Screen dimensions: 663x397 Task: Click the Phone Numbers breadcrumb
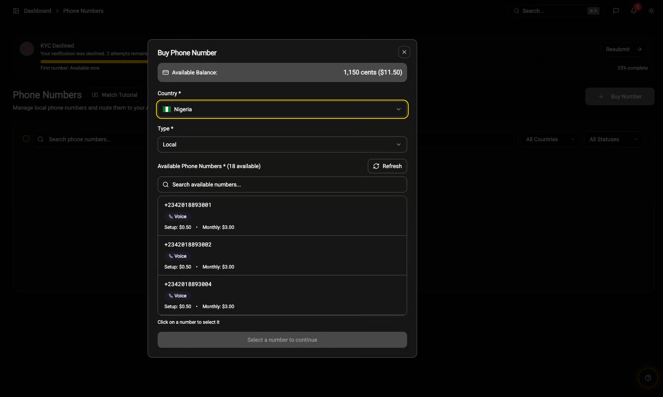[83, 11]
